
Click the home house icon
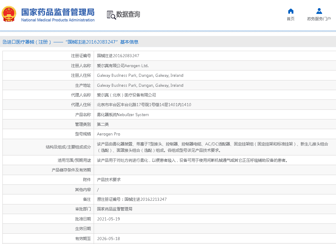291,11
